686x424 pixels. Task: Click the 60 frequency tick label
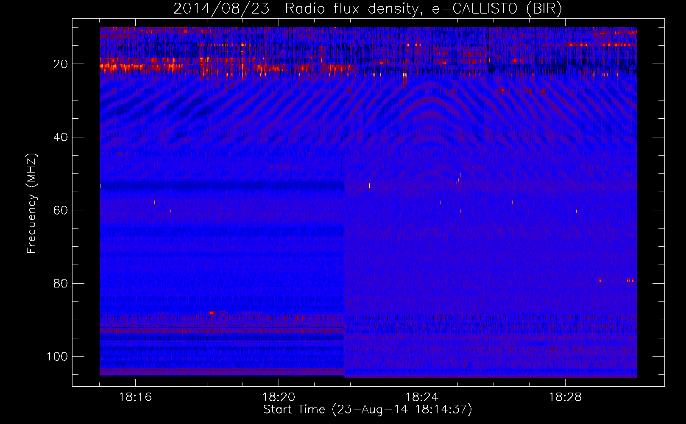pyautogui.click(x=61, y=210)
